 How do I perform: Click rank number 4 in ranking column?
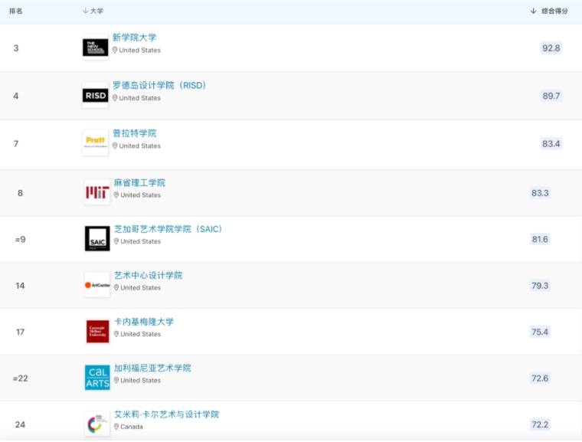[16, 96]
